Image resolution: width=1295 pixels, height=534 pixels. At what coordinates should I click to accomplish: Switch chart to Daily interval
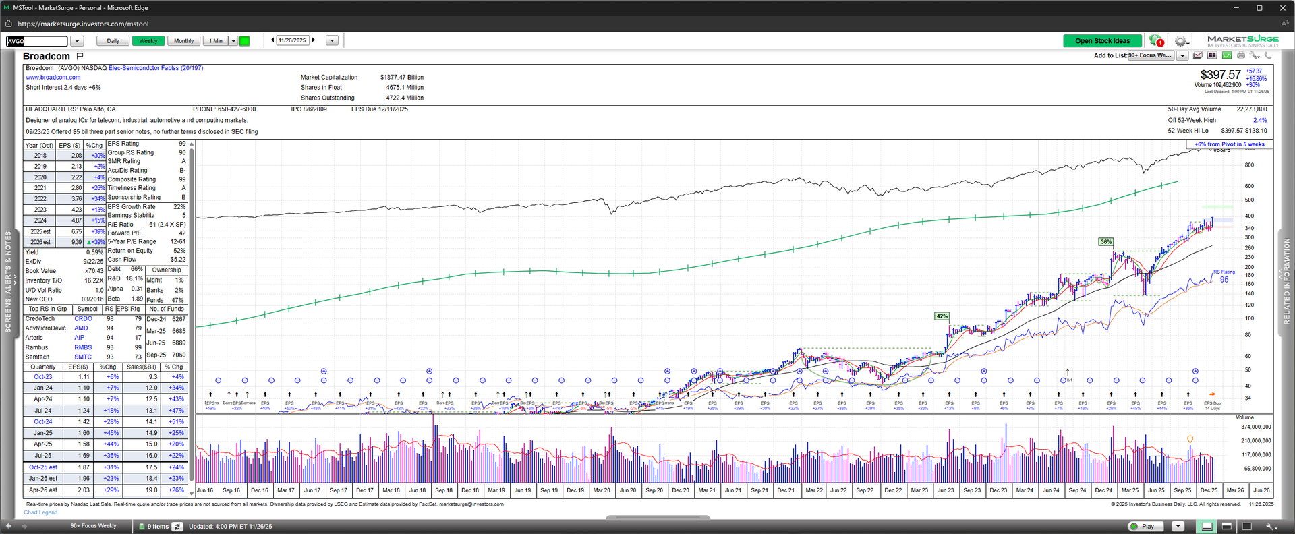point(113,41)
